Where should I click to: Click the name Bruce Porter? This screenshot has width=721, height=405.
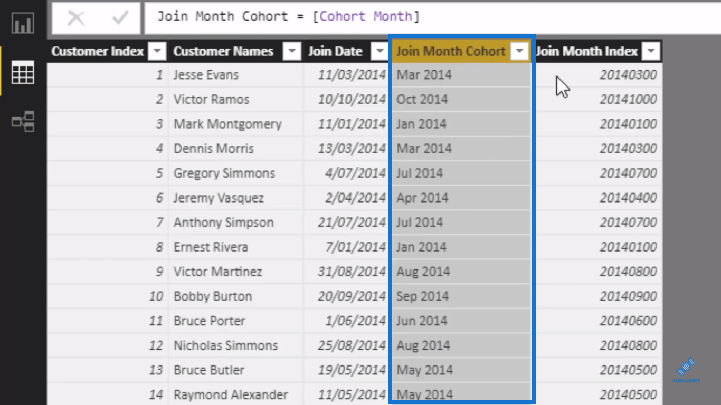210,321
